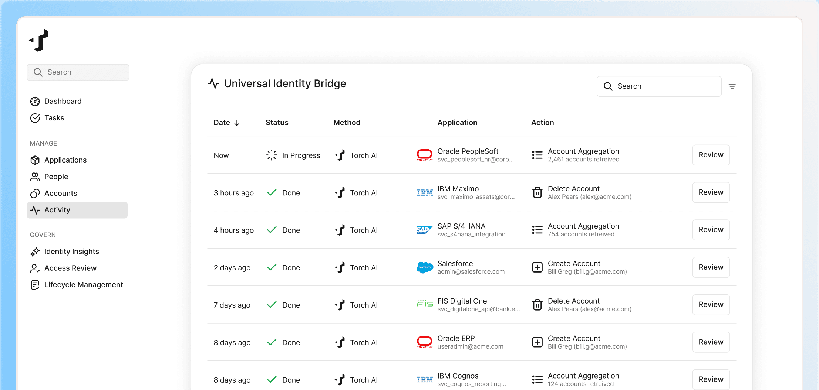Go to Applications in Manage section
This screenshot has width=819, height=390.
[x=65, y=160]
